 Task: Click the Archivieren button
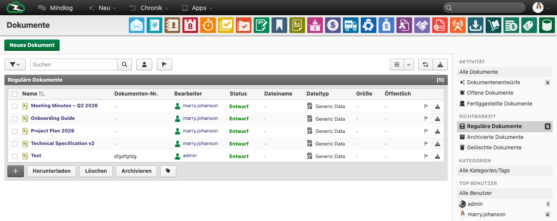click(x=136, y=171)
